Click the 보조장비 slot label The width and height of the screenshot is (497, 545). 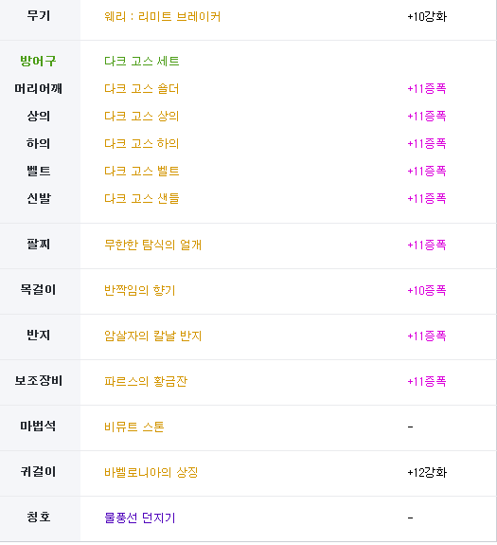pos(38,381)
